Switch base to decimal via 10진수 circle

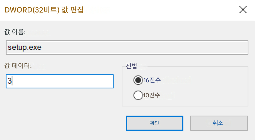click(138, 95)
